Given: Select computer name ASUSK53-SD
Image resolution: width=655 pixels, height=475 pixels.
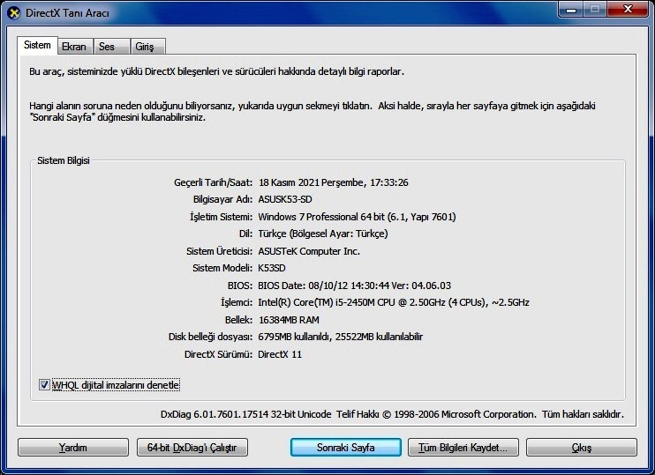Looking at the screenshot, I should 285,199.
